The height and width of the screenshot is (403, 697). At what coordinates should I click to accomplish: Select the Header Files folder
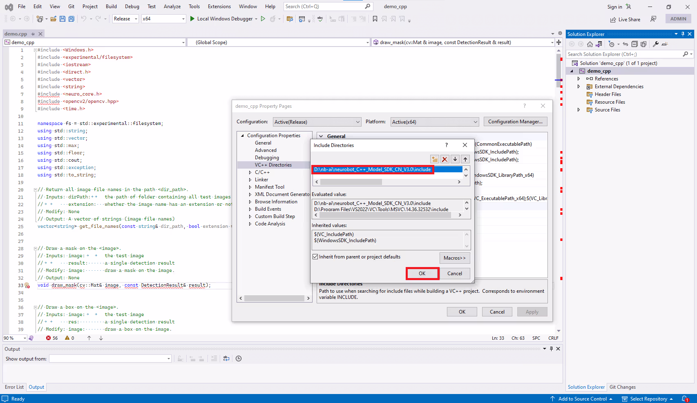(608, 94)
